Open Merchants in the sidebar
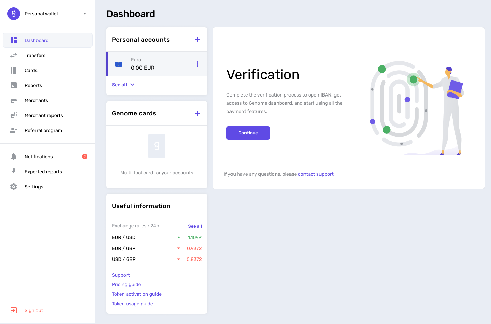 (48, 100)
